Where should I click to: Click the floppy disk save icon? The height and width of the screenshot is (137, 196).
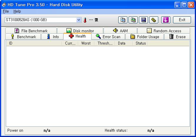pos(144,20)
